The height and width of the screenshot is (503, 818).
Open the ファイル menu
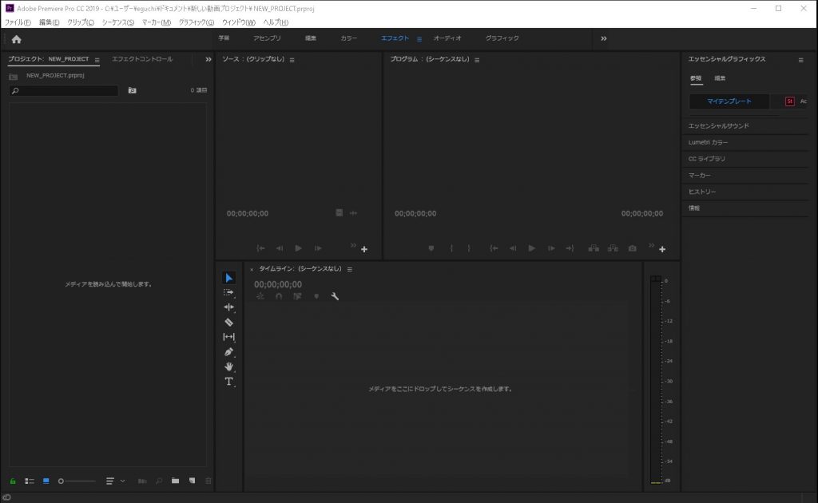point(18,22)
